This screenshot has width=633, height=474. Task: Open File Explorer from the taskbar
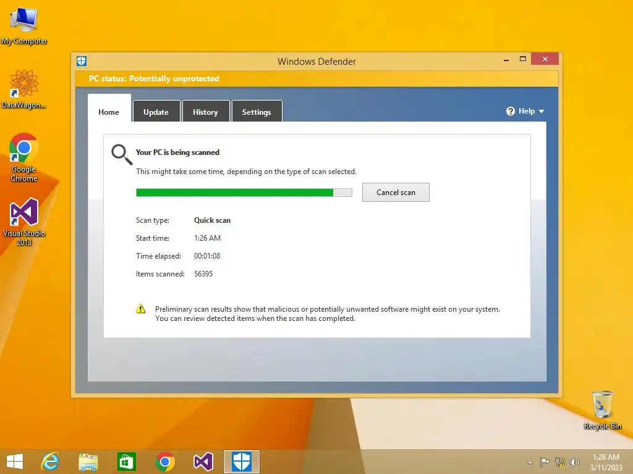click(x=88, y=462)
